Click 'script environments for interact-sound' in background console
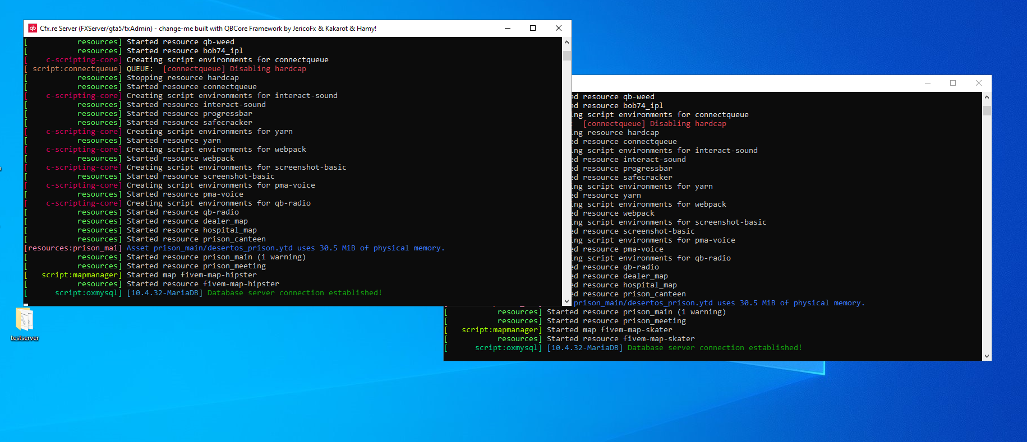1027x442 pixels. (673, 151)
